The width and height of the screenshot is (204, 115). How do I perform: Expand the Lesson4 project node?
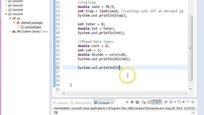6,10
